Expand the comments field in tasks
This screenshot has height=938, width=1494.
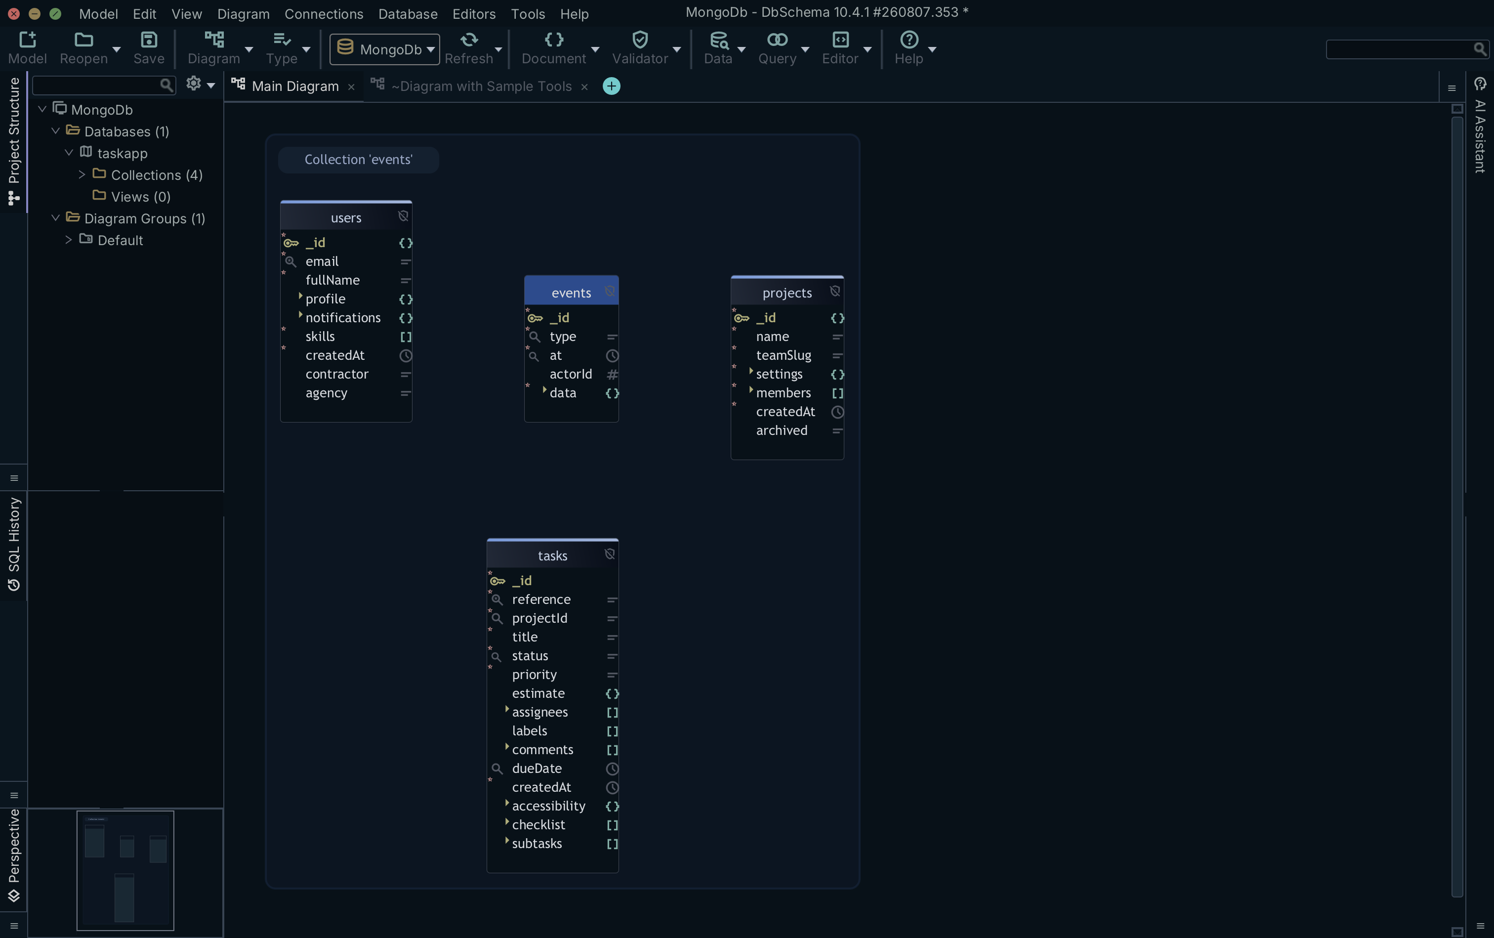tap(507, 746)
